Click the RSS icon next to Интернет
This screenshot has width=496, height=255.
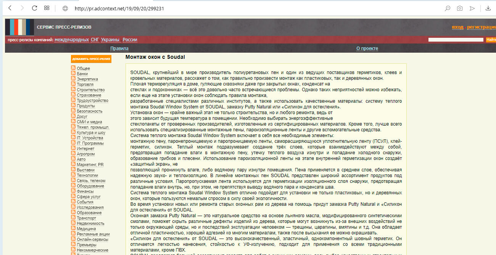click(x=73, y=148)
